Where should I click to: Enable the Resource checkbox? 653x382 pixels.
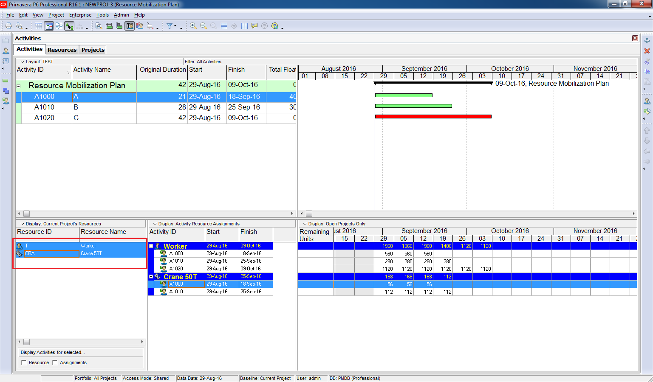[24, 362]
